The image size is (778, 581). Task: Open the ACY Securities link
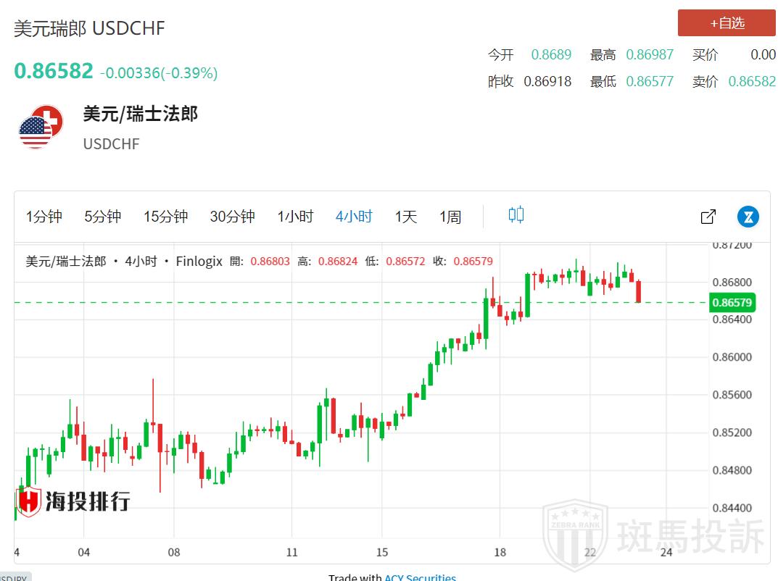(420, 577)
